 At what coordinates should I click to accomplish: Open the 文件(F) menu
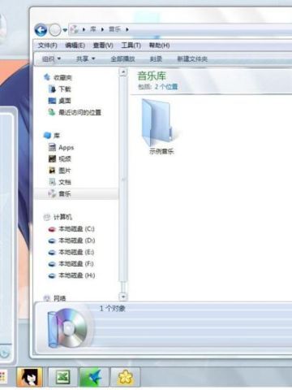pyautogui.click(x=47, y=45)
